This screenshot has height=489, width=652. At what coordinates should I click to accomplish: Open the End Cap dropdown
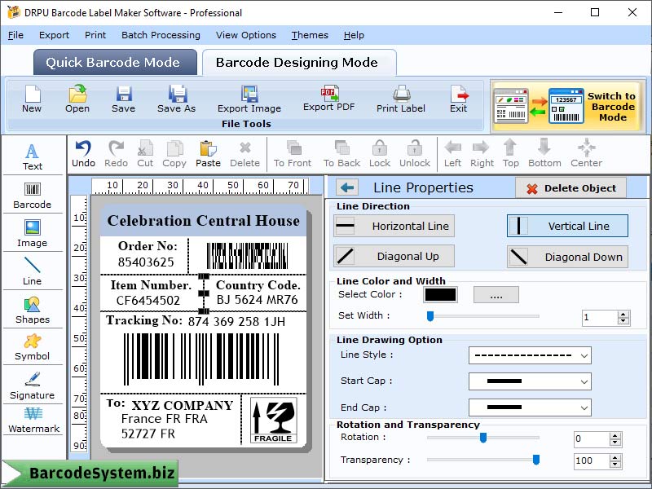point(530,407)
